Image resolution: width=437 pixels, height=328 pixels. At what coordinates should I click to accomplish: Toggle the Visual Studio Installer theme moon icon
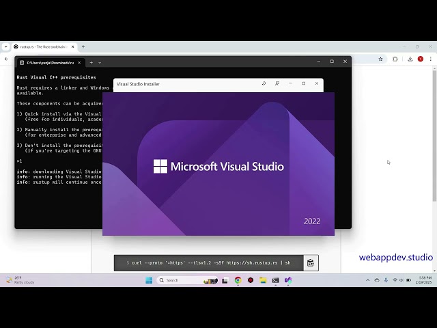coord(264,83)
